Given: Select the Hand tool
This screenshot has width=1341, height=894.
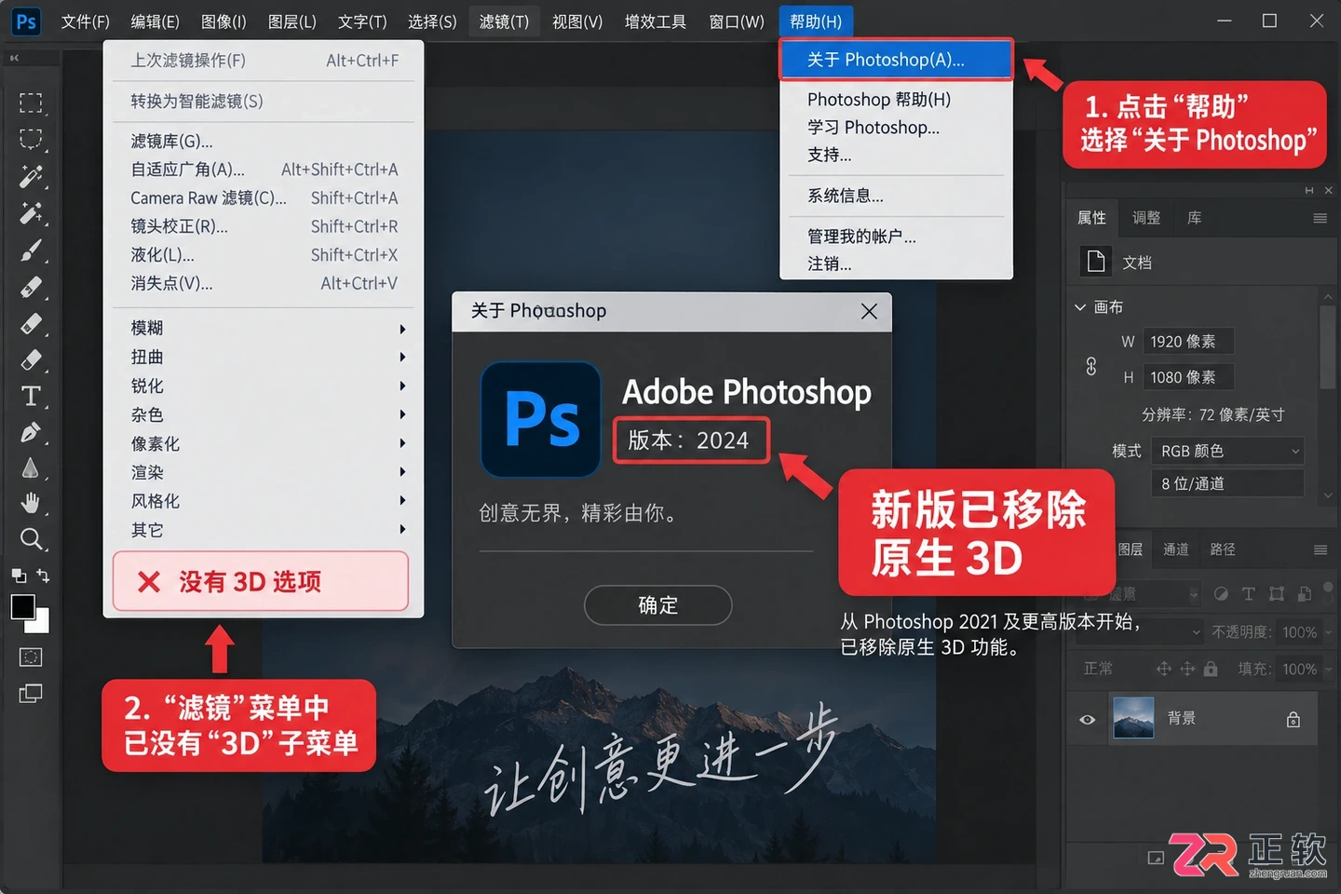Looking at the screenshot, I should 31,503.
